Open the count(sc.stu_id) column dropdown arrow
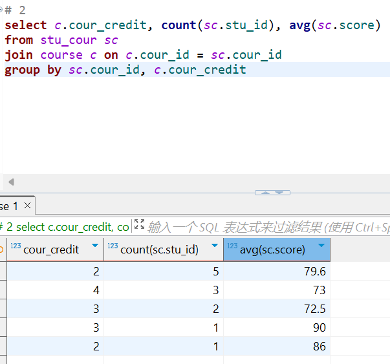Screen dimensions: 390x364 click(215, 246)
